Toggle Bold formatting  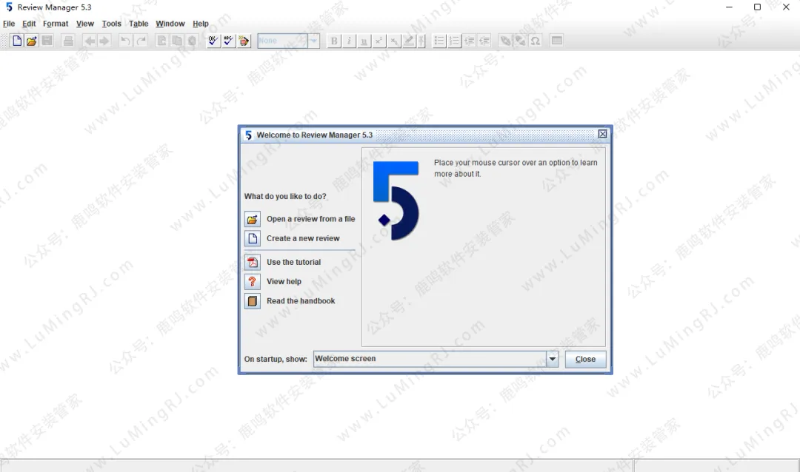tap(333, 41)
